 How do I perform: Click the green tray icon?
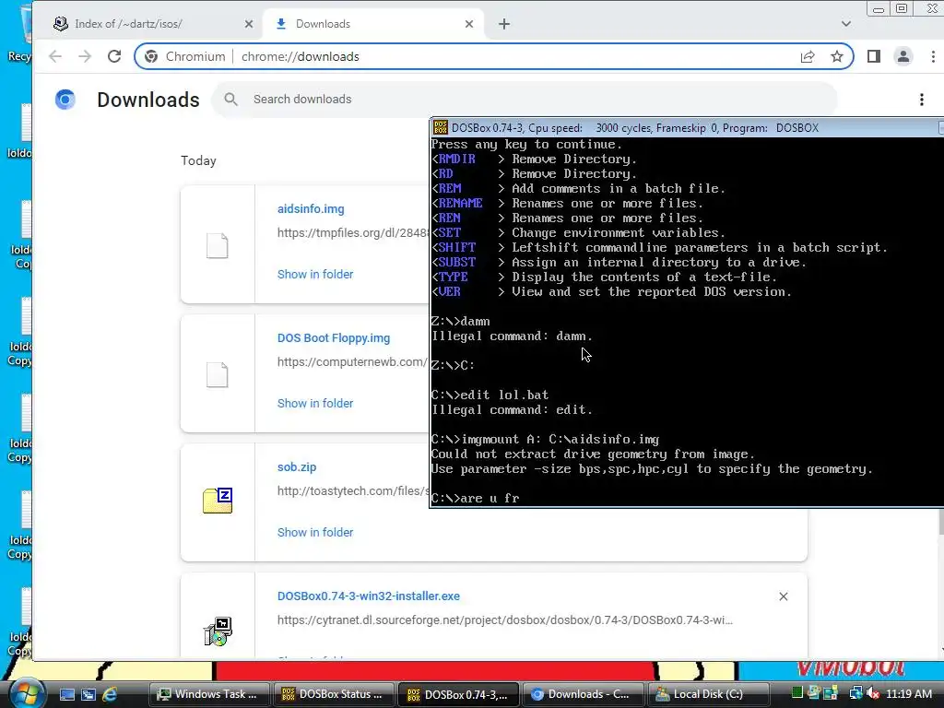click(797, 693)
